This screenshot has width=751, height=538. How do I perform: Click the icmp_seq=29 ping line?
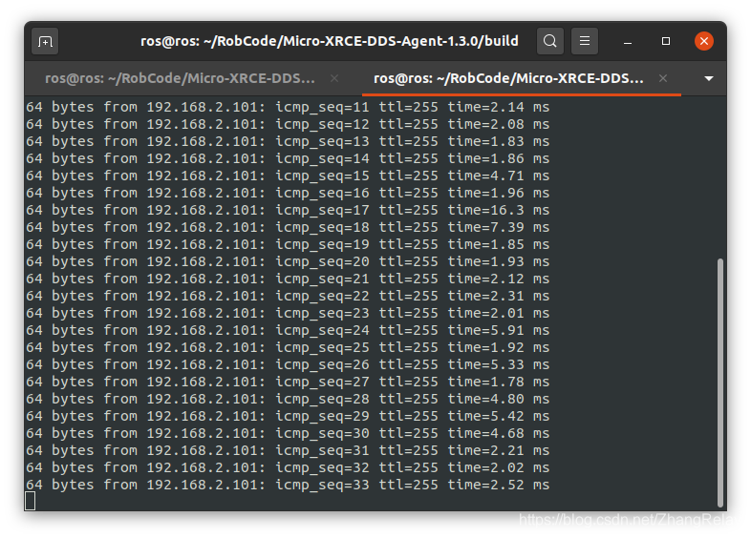(288, 417)
